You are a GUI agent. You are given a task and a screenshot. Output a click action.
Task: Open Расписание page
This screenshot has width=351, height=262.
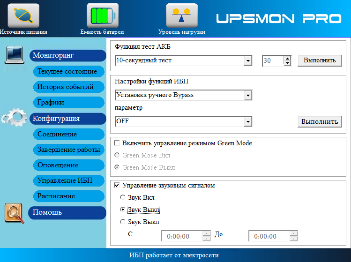(69, 196)
